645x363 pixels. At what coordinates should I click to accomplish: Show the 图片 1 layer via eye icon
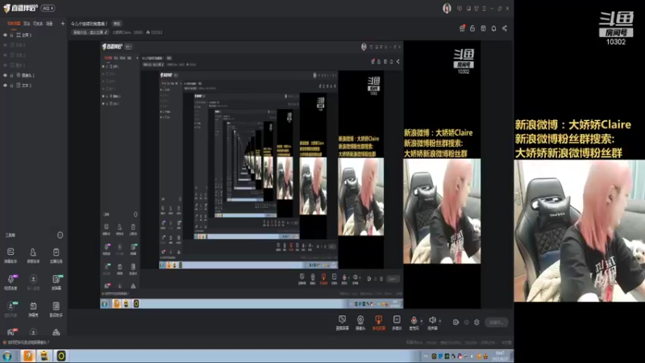pos(6,65)
